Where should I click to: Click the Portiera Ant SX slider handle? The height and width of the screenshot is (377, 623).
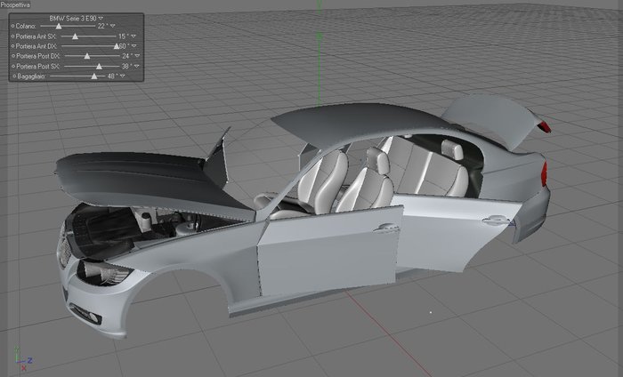[75, 36]
